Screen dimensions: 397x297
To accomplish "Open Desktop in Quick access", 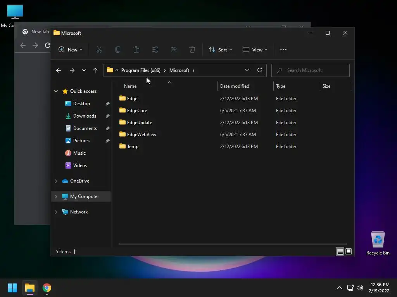I will click(x=81, y=104).
